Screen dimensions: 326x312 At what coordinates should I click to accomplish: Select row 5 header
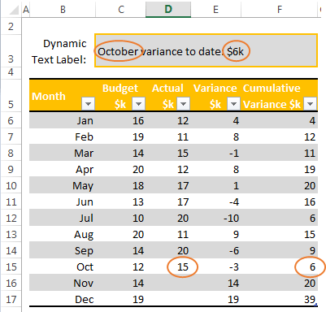[11, 95]
